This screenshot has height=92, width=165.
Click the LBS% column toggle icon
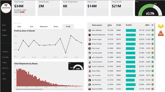(152, 25)
